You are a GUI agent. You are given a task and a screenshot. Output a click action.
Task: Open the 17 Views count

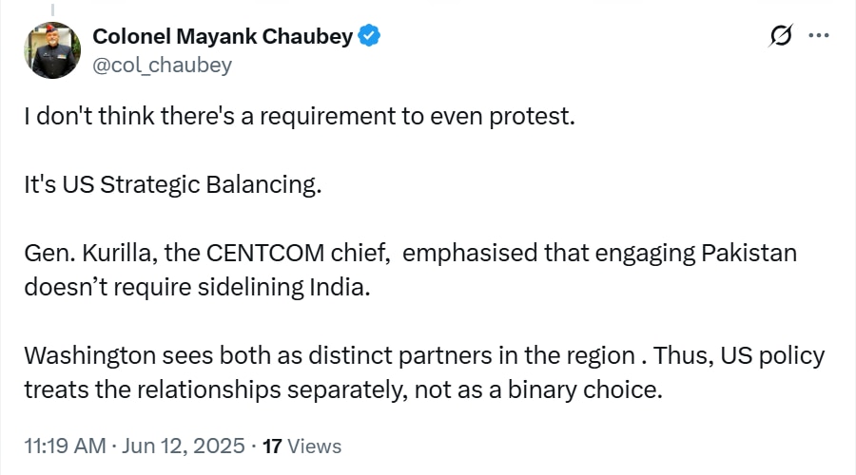click(302, 446)
